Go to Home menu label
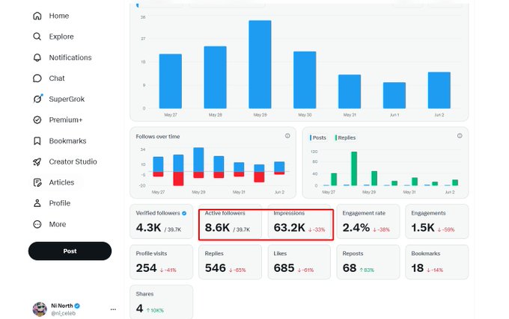 [58, 16]
